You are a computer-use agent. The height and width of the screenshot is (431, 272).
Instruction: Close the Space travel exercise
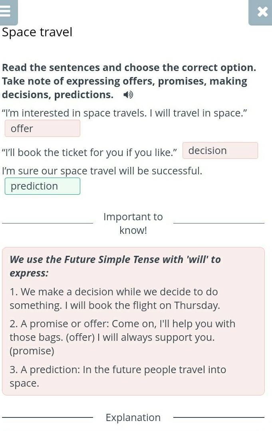tap(262, 12)
